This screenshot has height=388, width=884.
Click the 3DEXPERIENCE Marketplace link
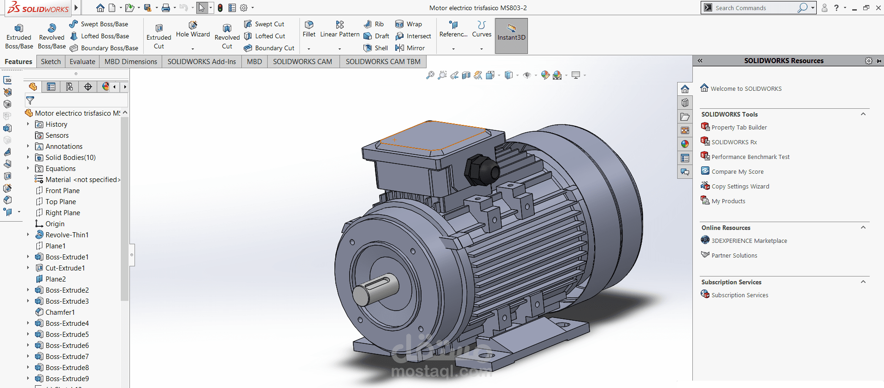point(749,241)
